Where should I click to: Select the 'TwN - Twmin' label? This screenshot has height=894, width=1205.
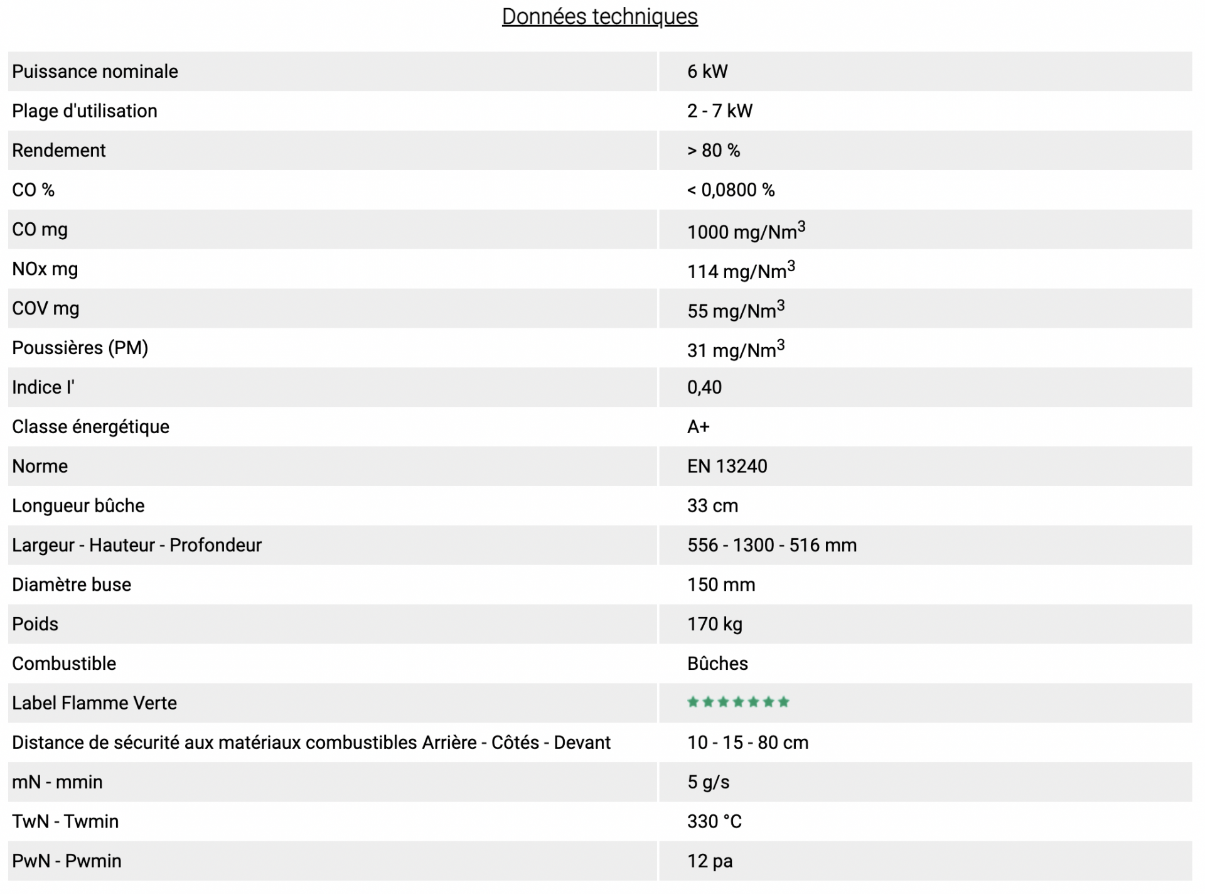click(x=65, y=822)
